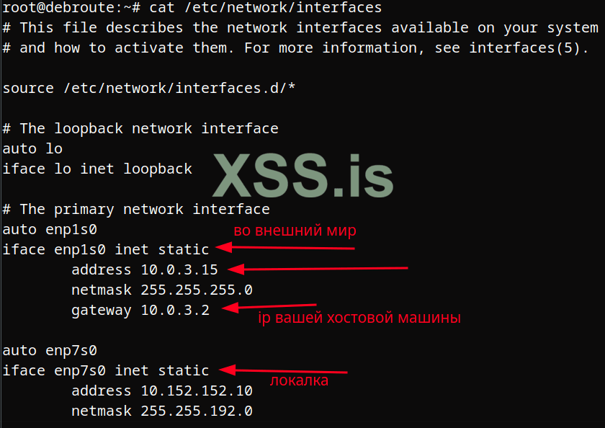Click the 'iface lo inet loopback' line
This screenshot has width=605, height=428.
point(97,169)
